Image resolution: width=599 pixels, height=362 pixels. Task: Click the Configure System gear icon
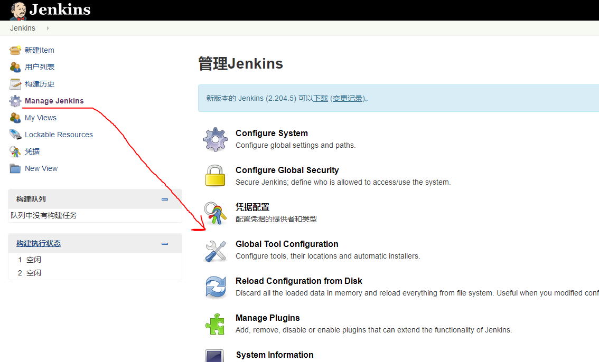click(216, 139)
